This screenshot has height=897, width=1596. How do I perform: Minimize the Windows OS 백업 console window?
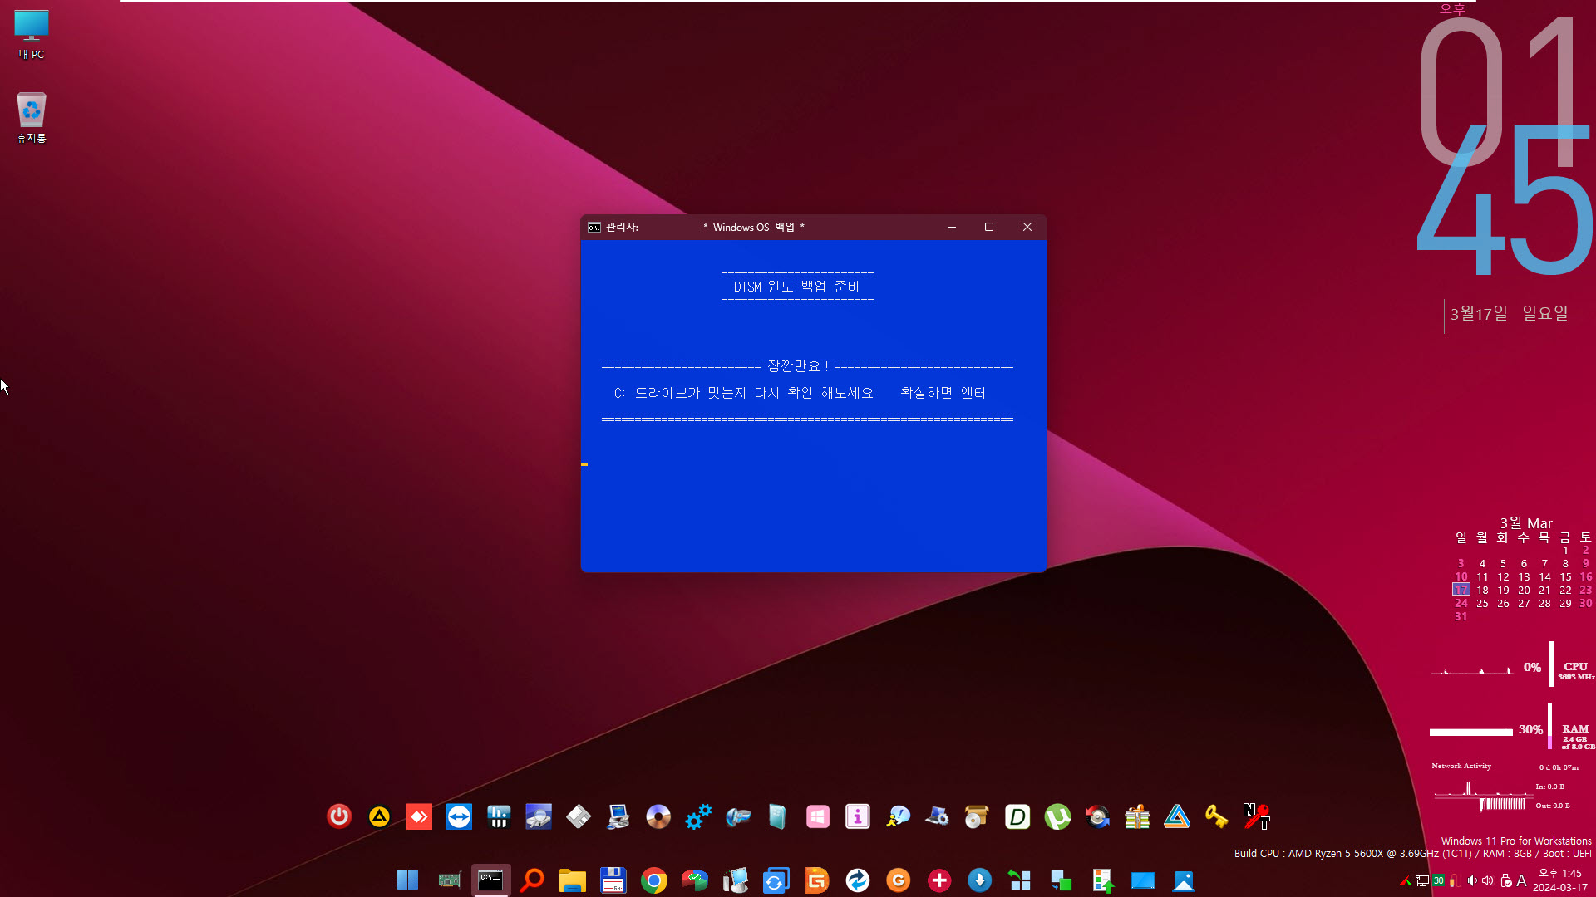click(952, 227)
